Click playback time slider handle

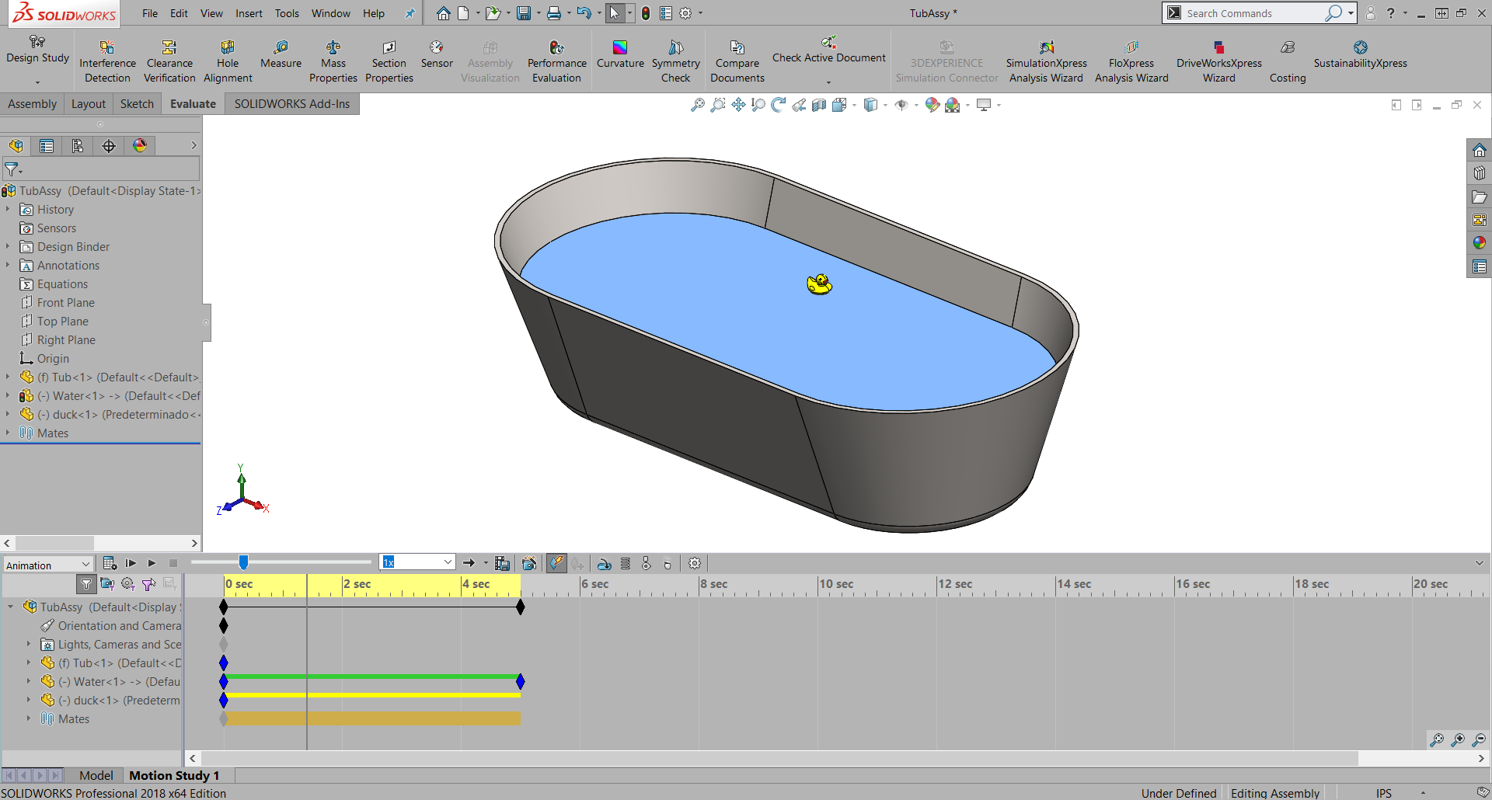pos(243,562)
